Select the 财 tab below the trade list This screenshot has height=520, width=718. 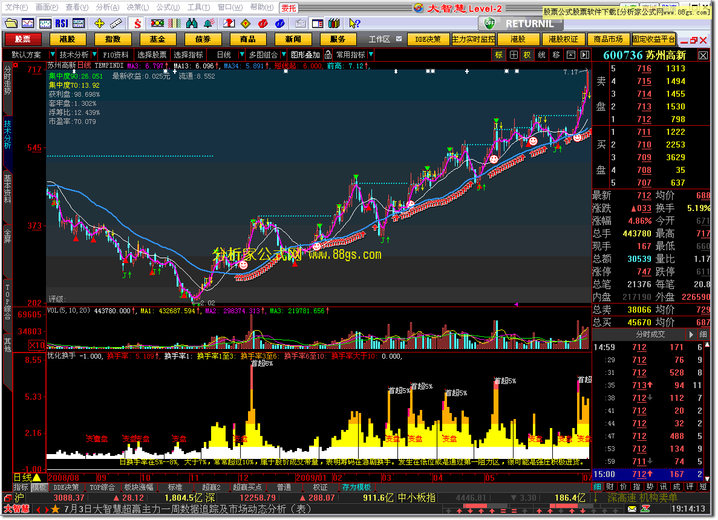[610, 487]
